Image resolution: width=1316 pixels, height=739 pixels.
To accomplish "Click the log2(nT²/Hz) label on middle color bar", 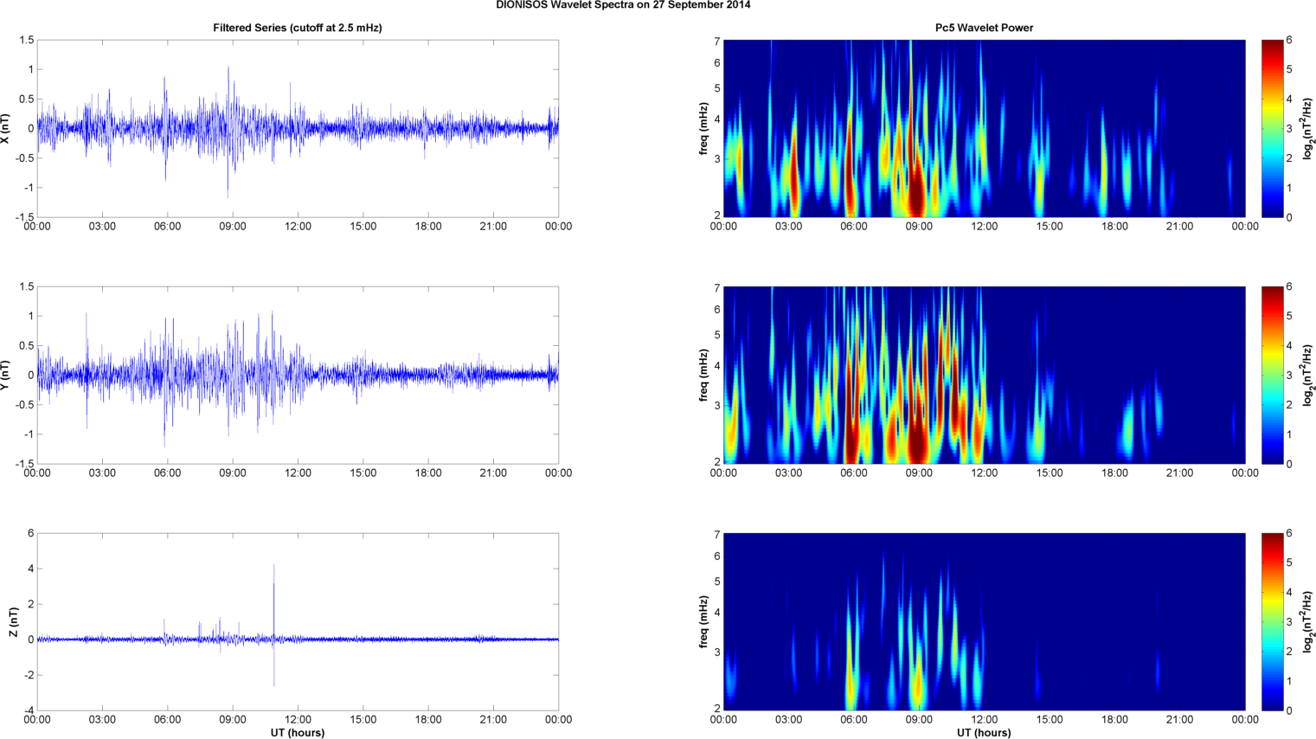I will pyautogui.click(x=1308, y=375).
